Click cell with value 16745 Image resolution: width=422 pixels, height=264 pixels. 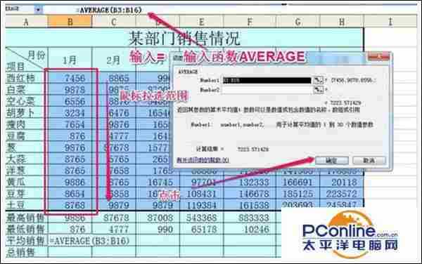(x=158, y=183)
